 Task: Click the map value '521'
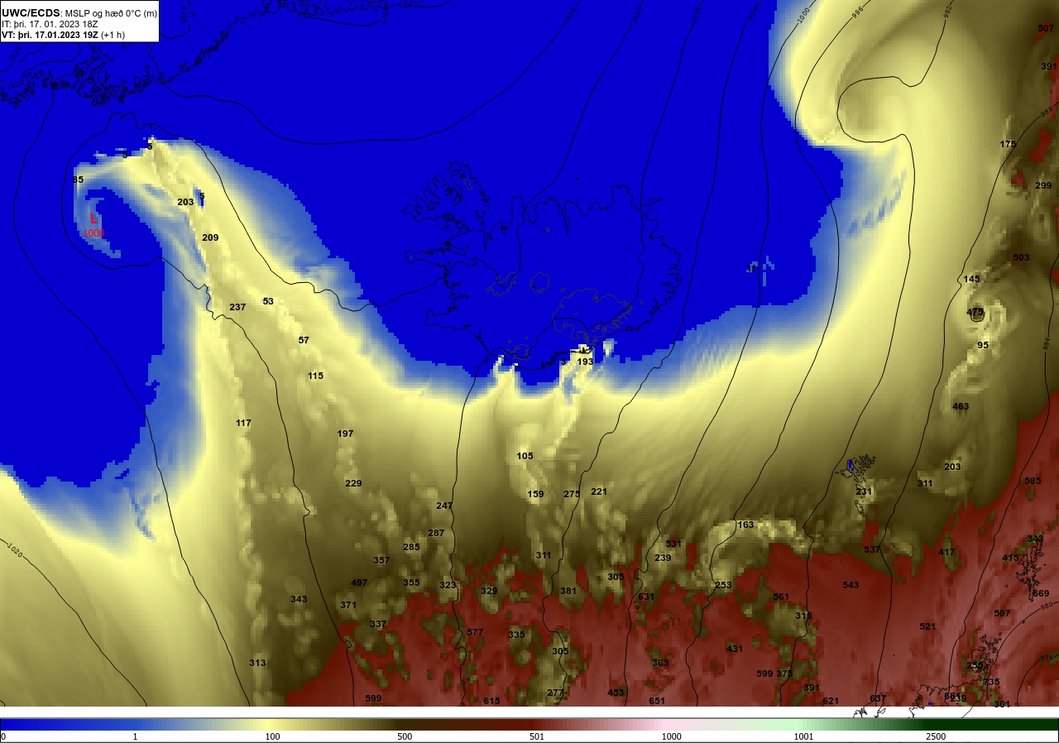point(927,626)
